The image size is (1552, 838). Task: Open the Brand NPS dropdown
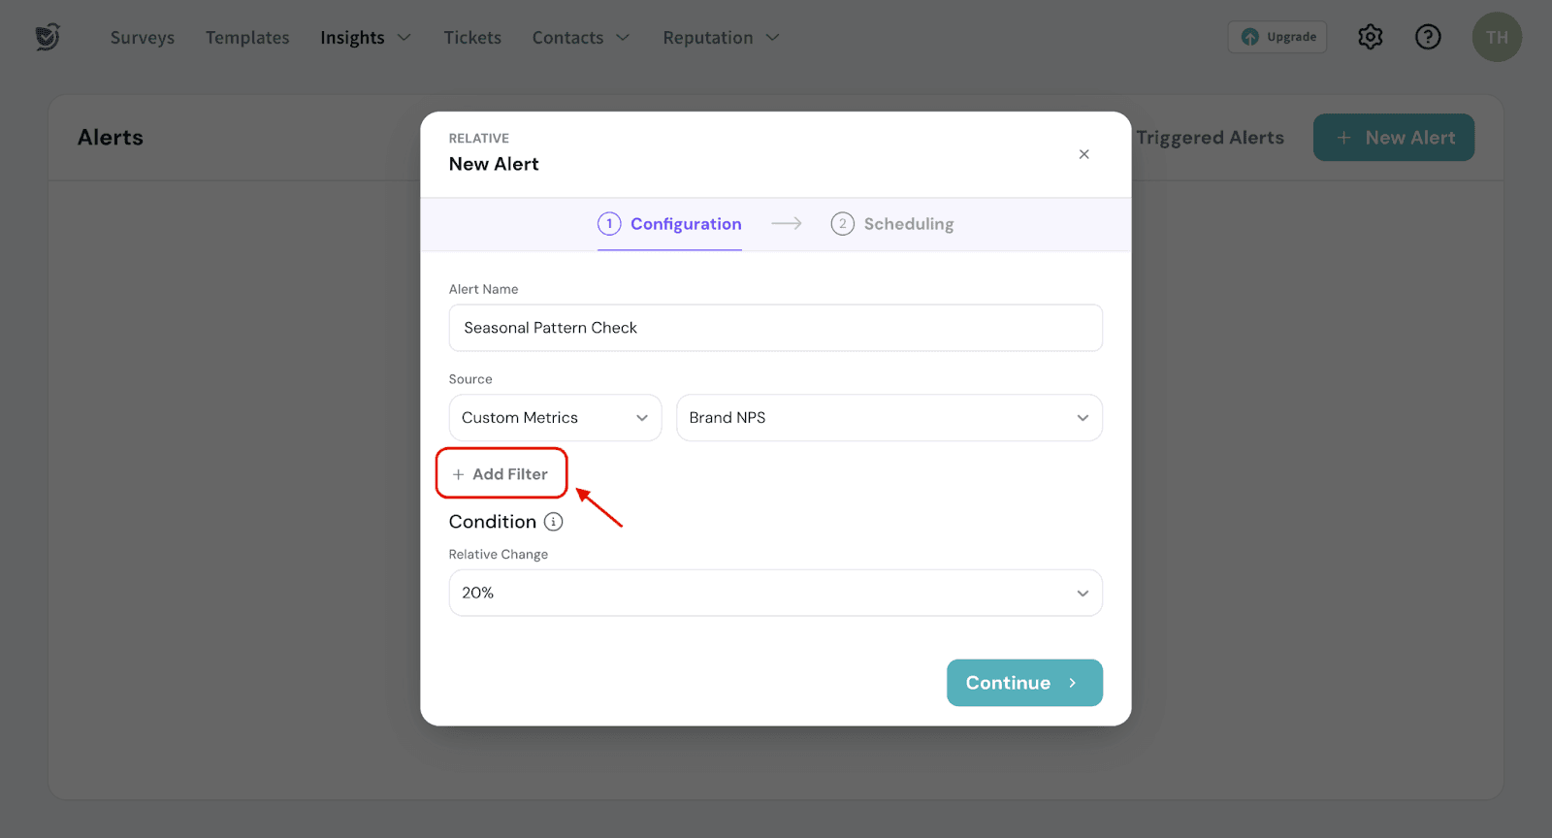pos(889,418)
